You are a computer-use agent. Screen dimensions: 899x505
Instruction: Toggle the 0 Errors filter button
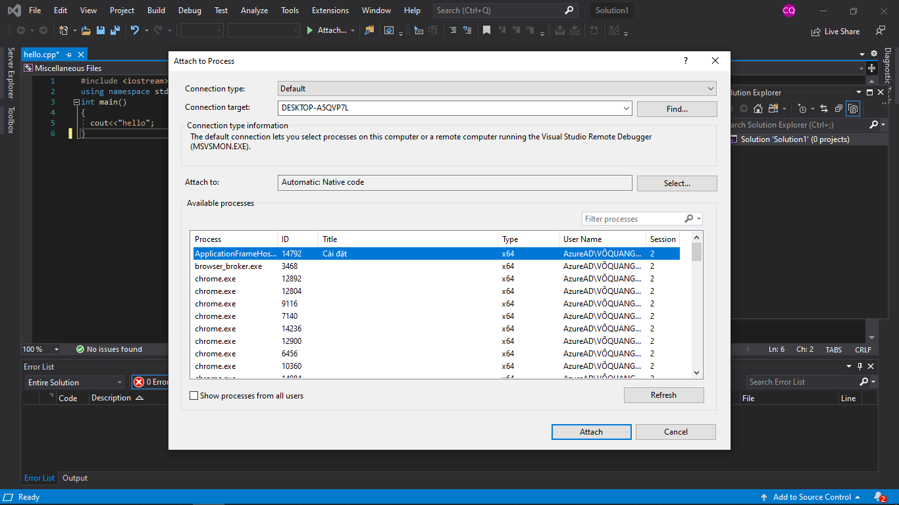(151, 382)
